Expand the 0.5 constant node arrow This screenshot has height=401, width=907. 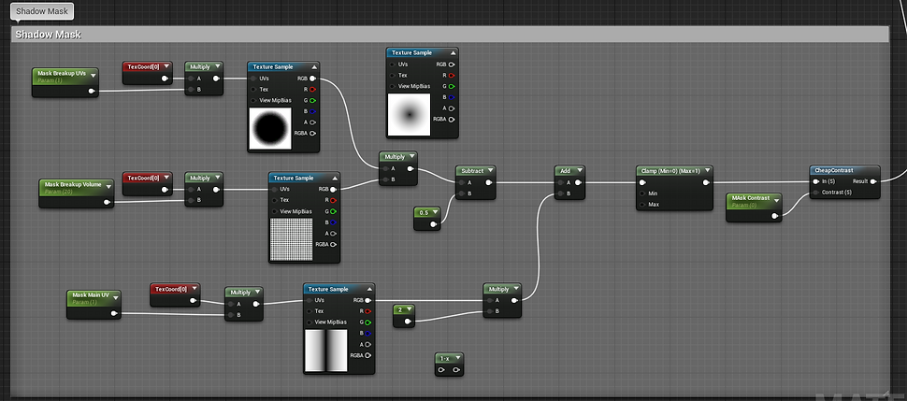434,213
